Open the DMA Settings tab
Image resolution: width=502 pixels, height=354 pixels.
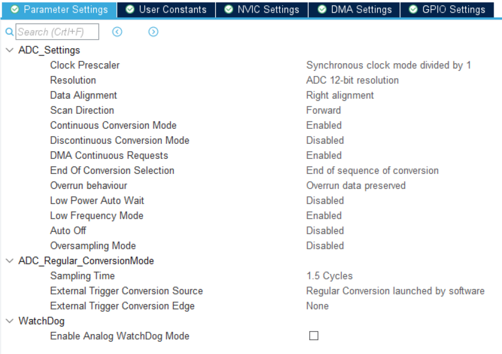pos(354,10)
